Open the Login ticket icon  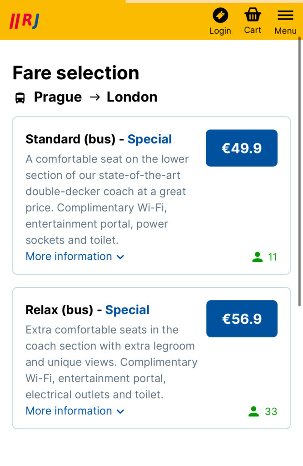pyautogui.click(x=220, y=15)
